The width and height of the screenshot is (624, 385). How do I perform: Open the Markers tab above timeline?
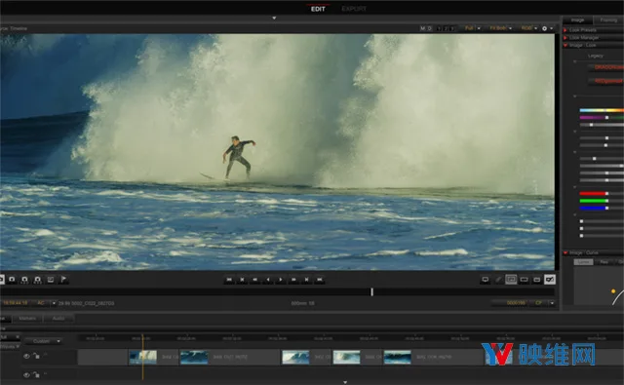(x=27, y=318)
